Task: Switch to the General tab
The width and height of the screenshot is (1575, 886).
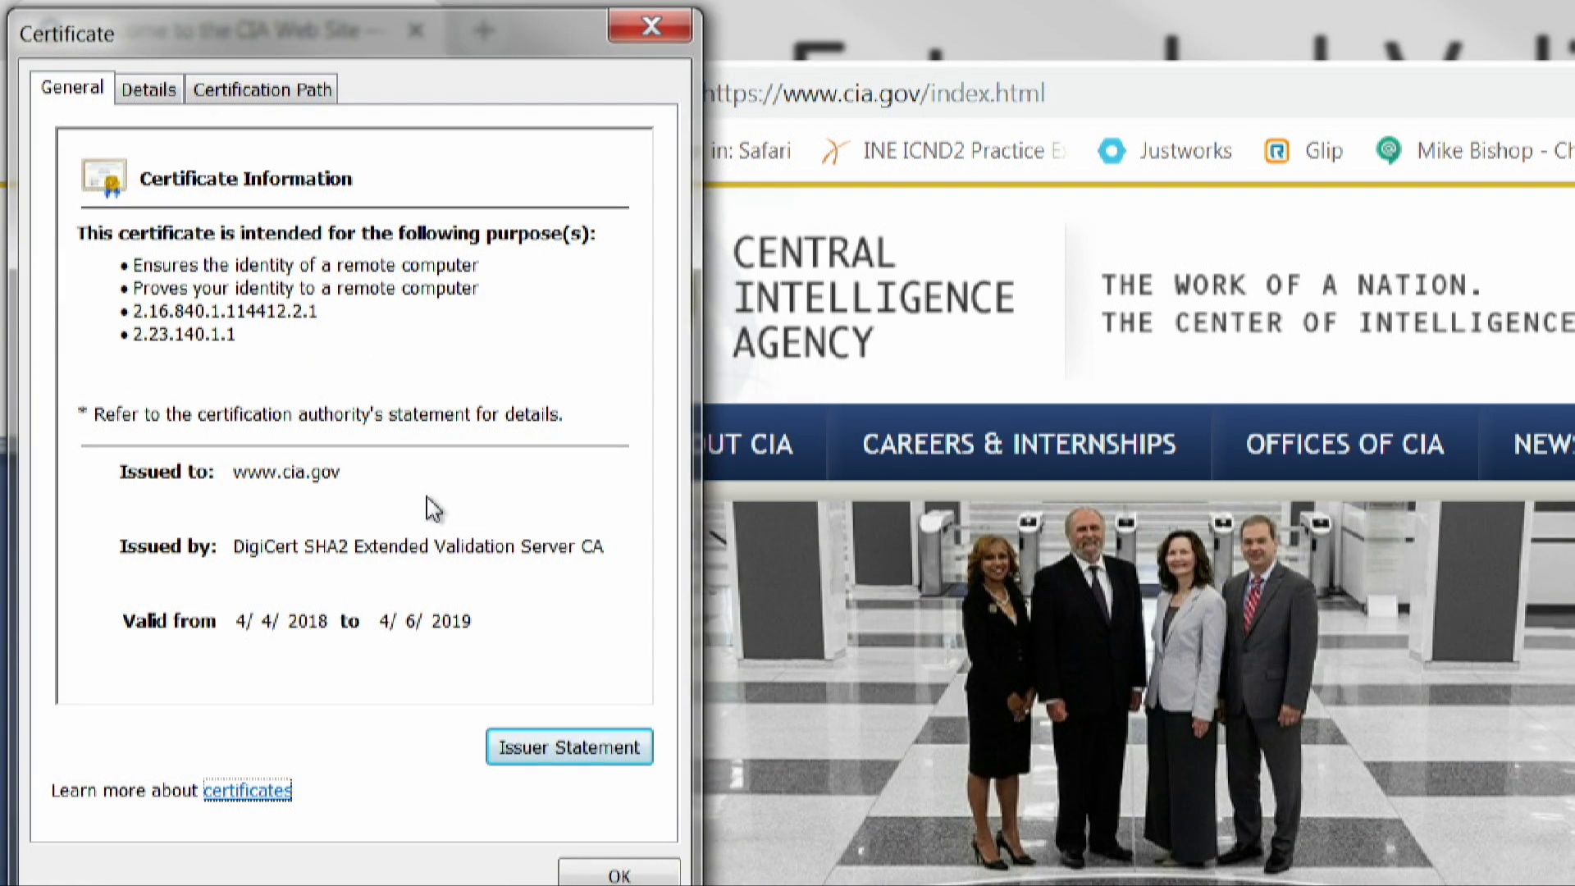Action: 72,88
